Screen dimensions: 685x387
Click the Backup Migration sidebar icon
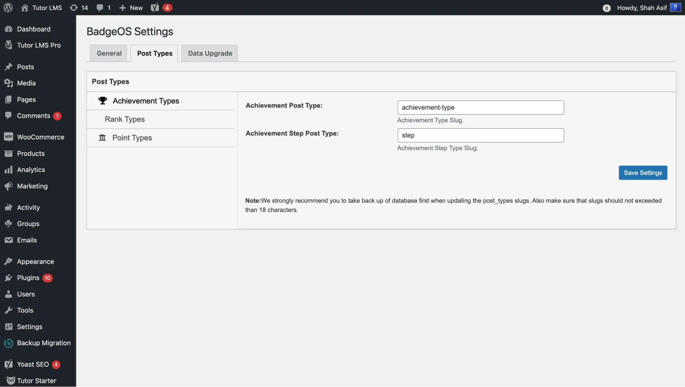(x=9, y=343)
